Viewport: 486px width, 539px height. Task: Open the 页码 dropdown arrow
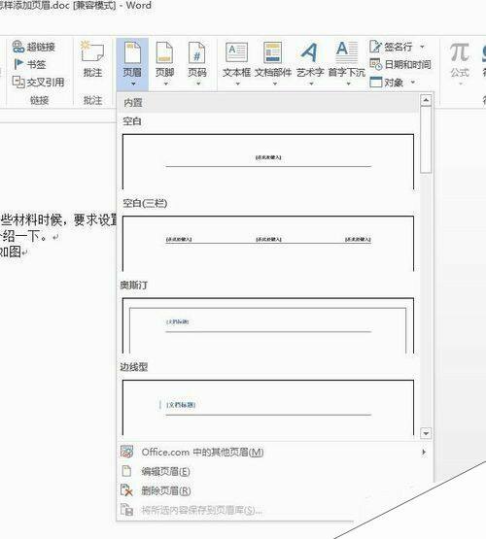click(x=197, y=84)
